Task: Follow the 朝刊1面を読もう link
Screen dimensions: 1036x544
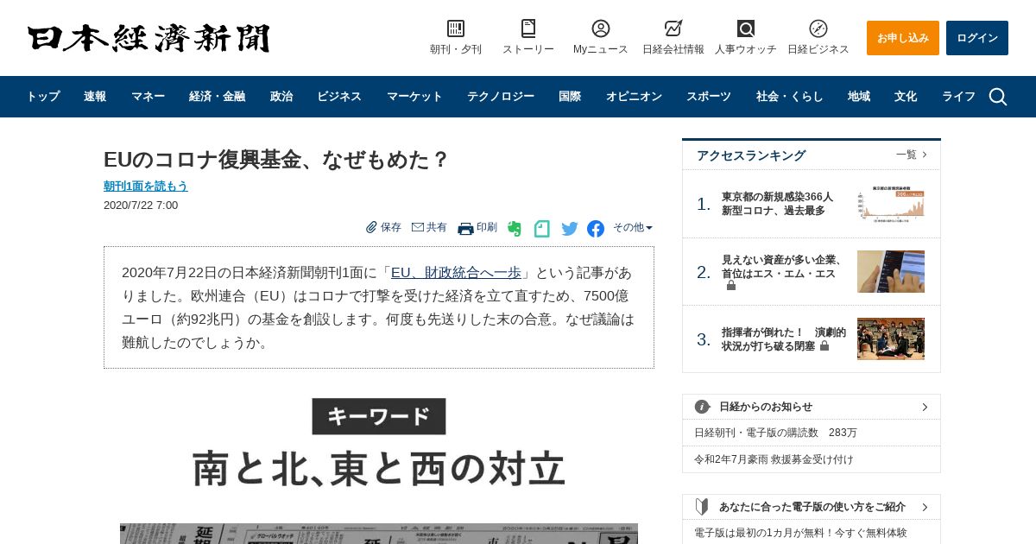Action: click(145, 186)
